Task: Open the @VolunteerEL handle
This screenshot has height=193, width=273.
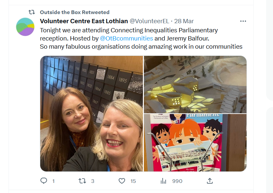Action: (x=149, y=21)
